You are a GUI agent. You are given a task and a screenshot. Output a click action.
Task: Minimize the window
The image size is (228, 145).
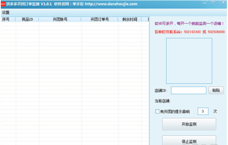[x=205, y=3]
